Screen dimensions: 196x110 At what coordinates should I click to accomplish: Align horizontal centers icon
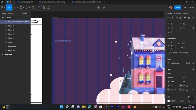coord(173,18)
